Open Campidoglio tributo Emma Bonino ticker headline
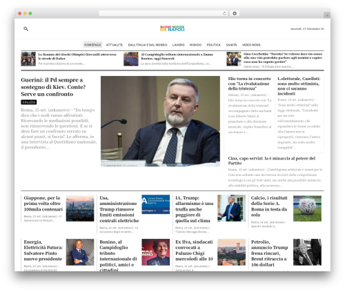The height and width of the screenshot is (292, 345). [x=177, y=57]
